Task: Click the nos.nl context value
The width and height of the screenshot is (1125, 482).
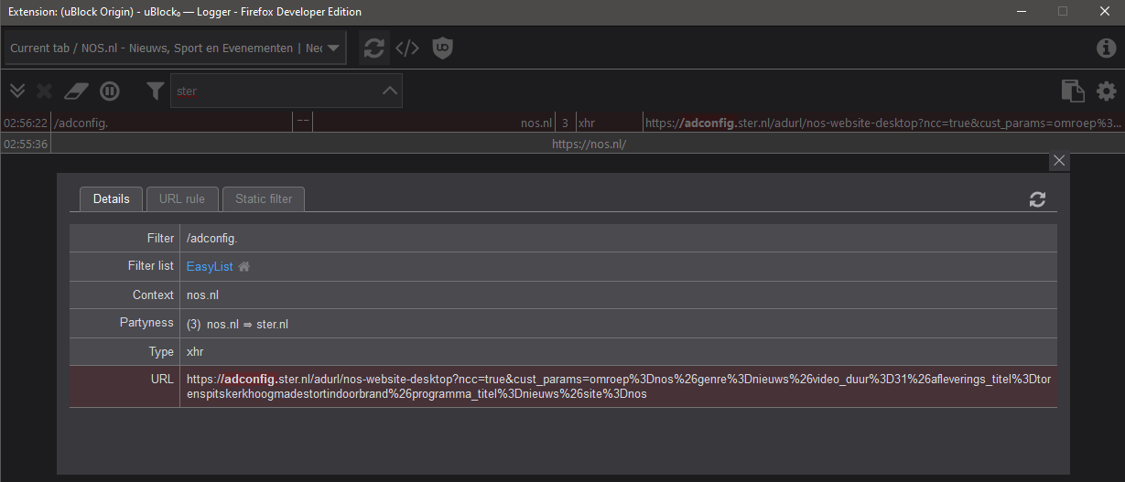Action: pos(202,295)
